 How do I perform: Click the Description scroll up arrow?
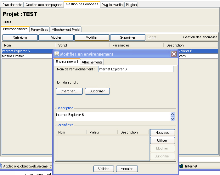click(172, 114)
